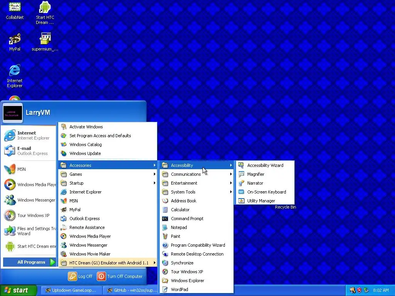Open Accessibility Wizard from the submenu

coord(264,165)
